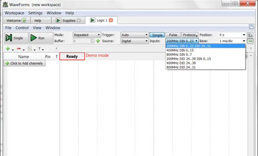Screen dimensions: 258x156
Task: Open the Mode Repeated dropdown
Action: 87,35
